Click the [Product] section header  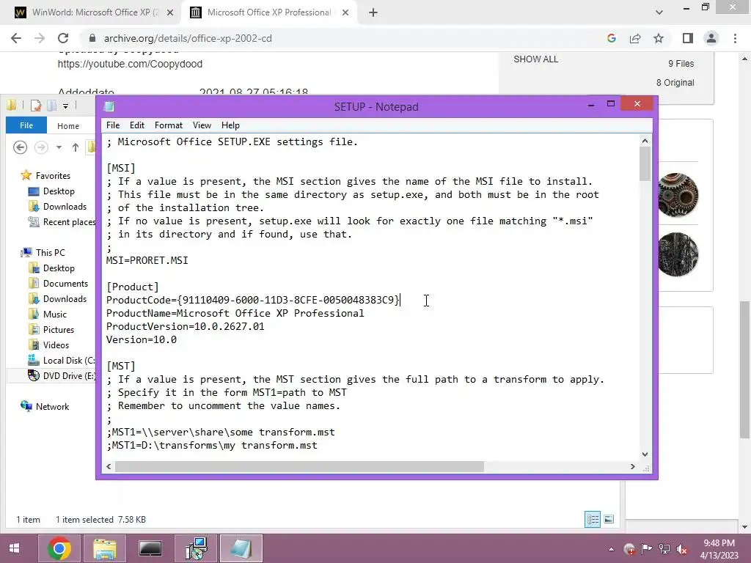coord(132,287)
